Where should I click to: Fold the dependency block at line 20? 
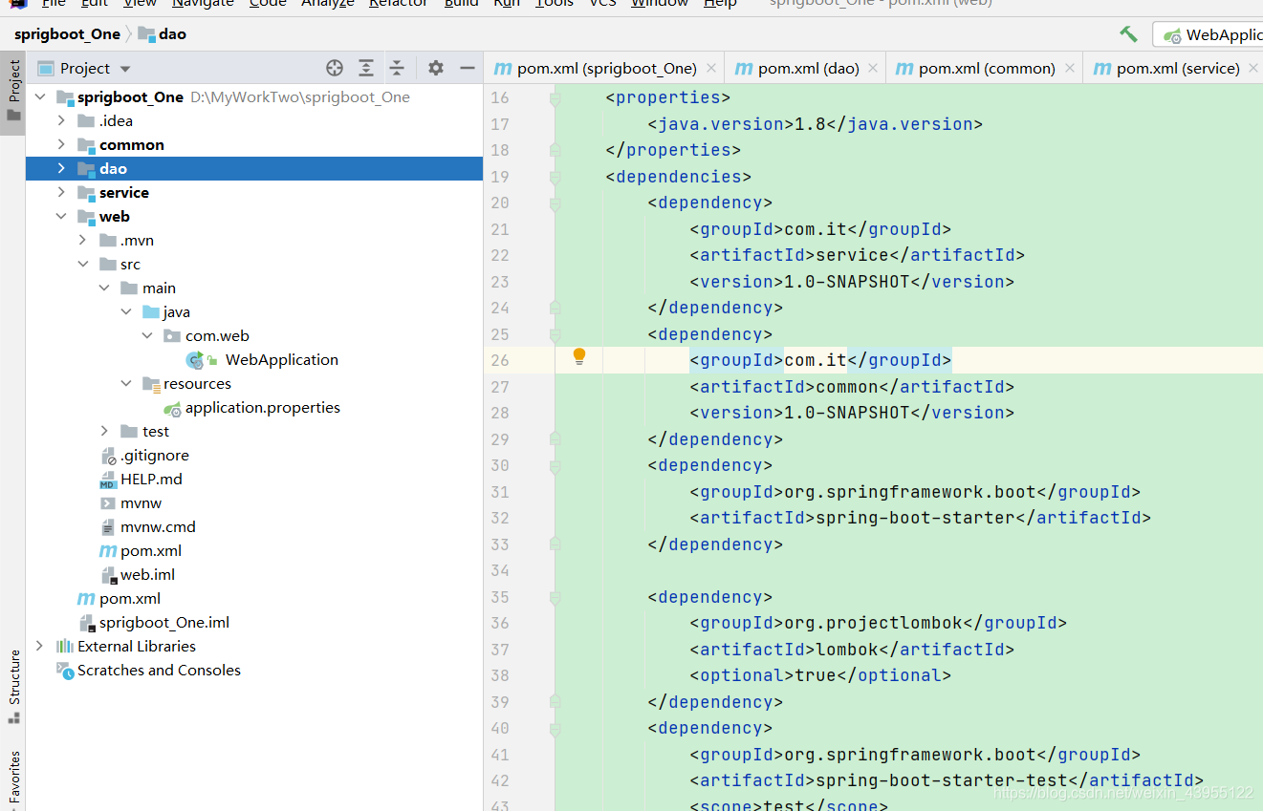click(x=554, y=203)
